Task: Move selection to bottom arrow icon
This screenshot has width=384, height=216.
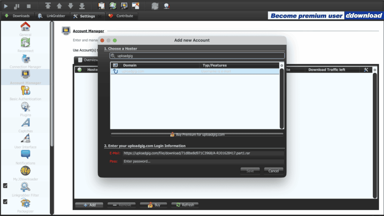Action: [82, 6]
